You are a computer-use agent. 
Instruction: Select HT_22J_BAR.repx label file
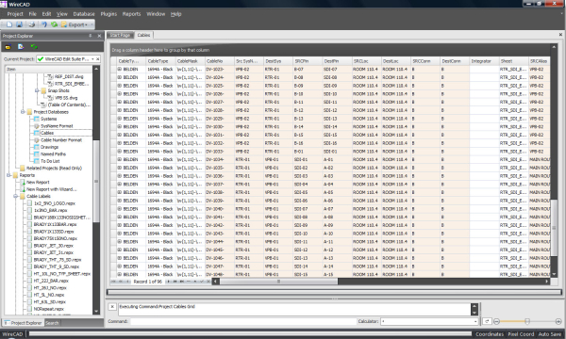tap(51, 281)
